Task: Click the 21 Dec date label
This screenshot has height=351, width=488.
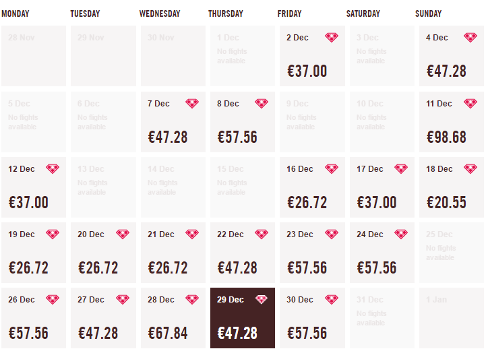Action: point(160,234)
